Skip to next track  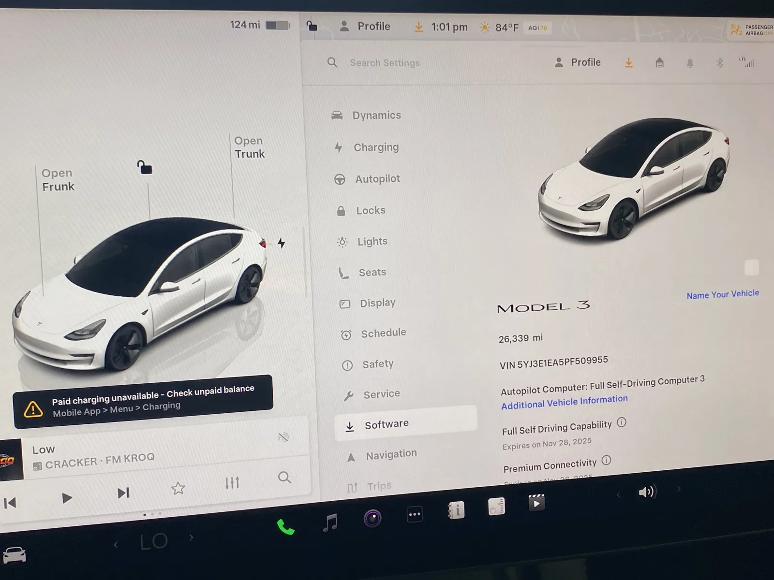click(124, 493)
